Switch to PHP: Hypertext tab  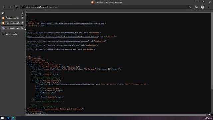click(x=13, y=28)
